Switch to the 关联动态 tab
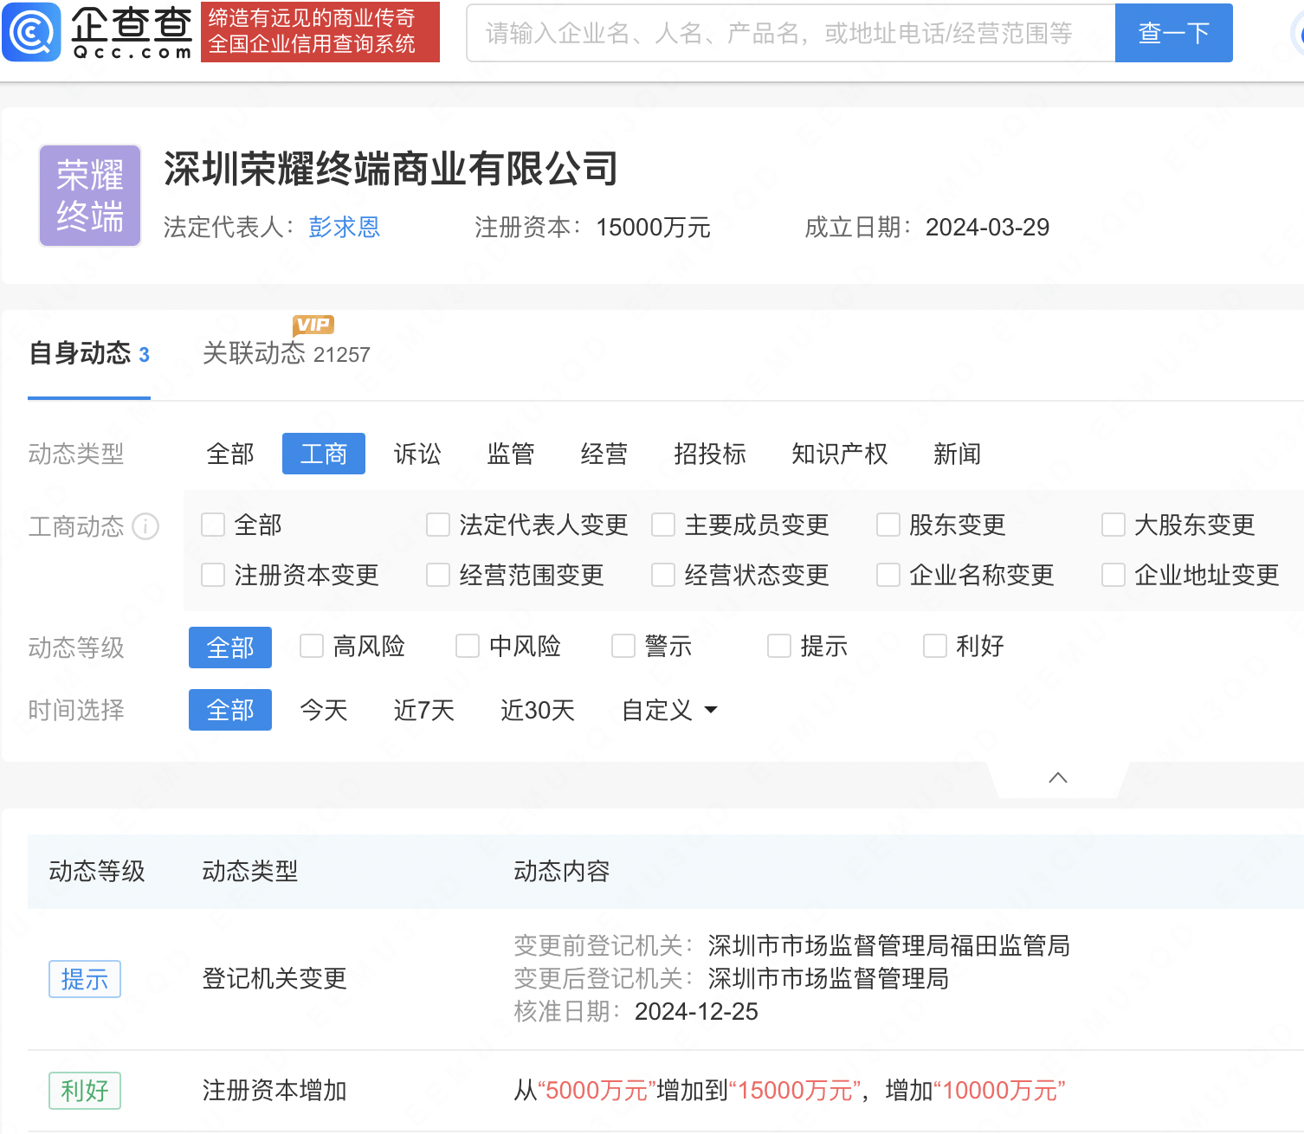Screen dimensions: 1304x1134 click(x=286, y=353)
